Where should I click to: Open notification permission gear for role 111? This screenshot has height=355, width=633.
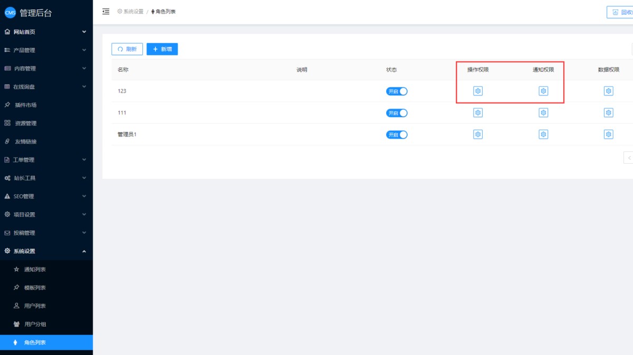543,113
